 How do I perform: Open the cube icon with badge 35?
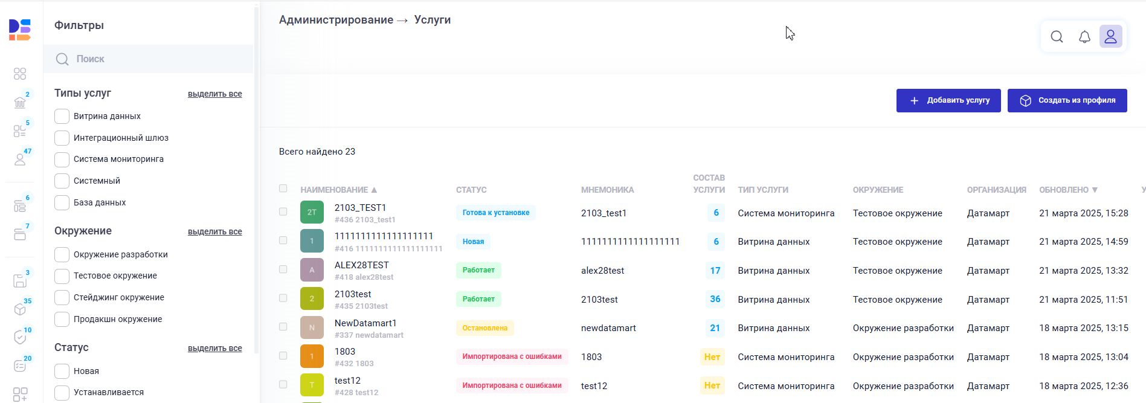pyautogui.click(x=20, y=309)
